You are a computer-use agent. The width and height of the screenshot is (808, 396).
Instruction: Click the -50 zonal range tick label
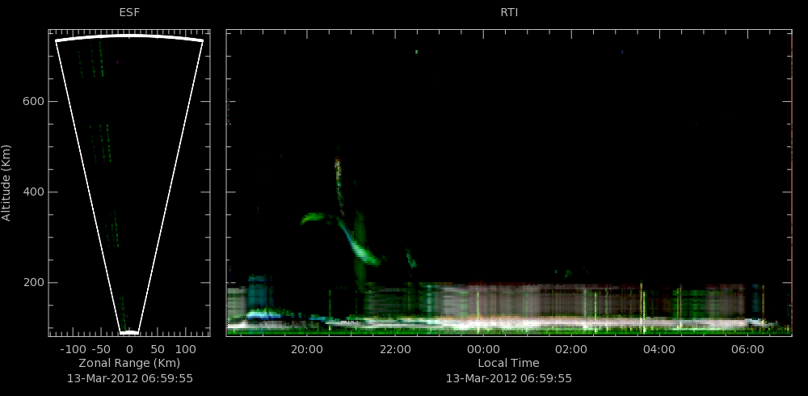pyautogui.click(x=100, y=350)
